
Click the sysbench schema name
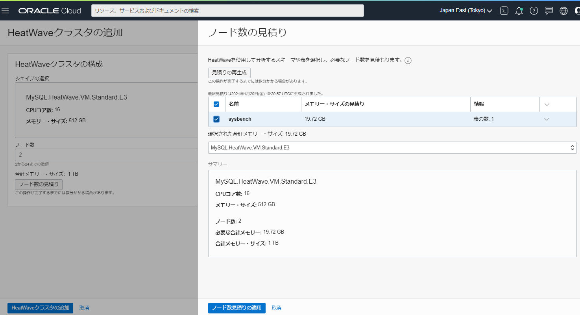240,119
